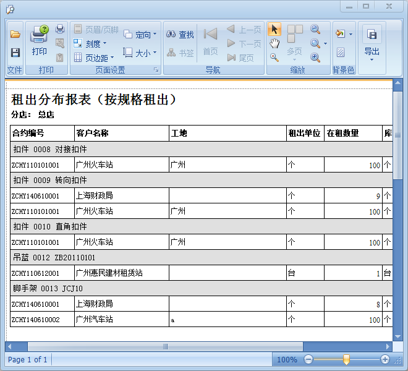Select the arrow pointer tool
The image size is (408, 371).
pos(274,29)
